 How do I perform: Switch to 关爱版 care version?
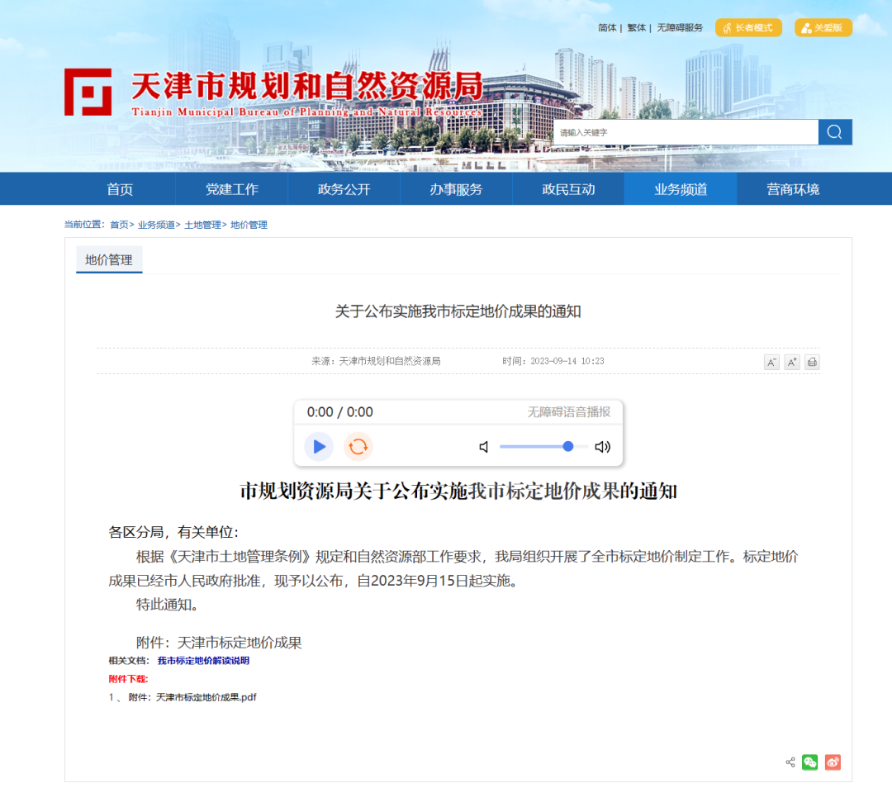pyautogui.click(x=823, y=27)
